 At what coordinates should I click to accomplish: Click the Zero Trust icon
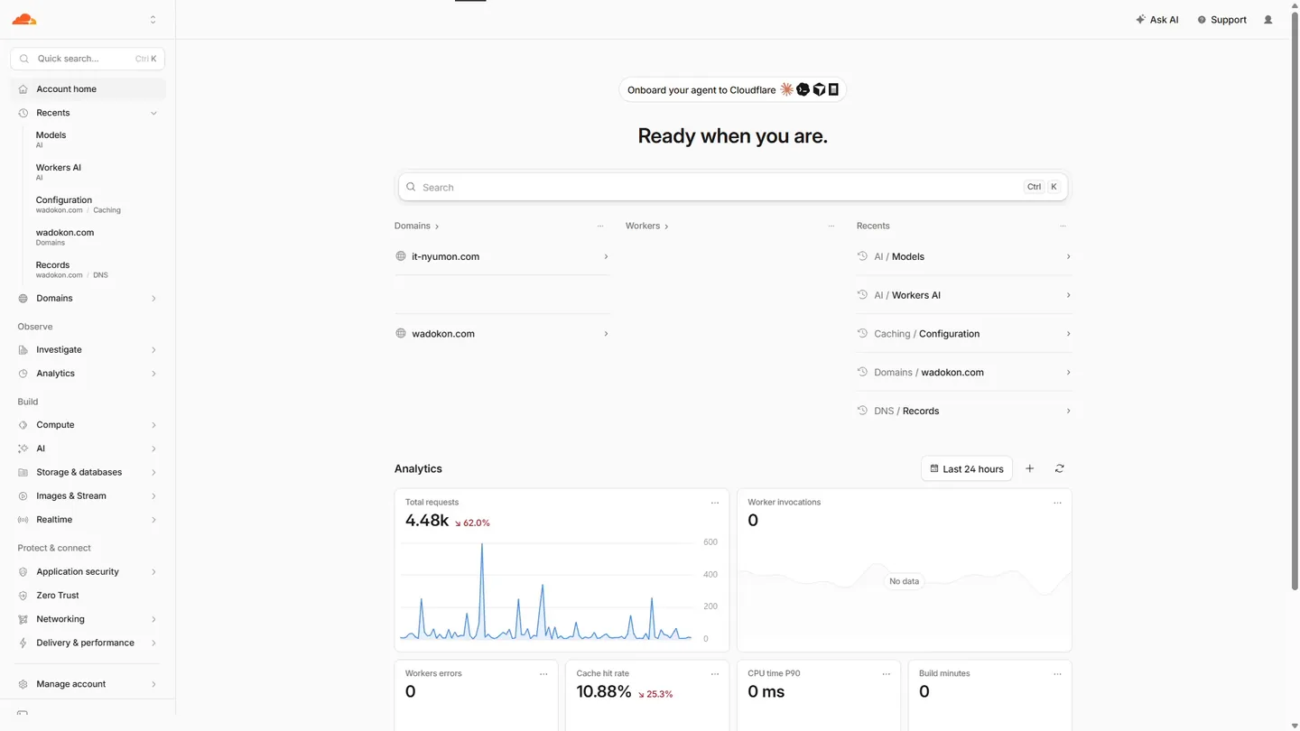[23, 596]
